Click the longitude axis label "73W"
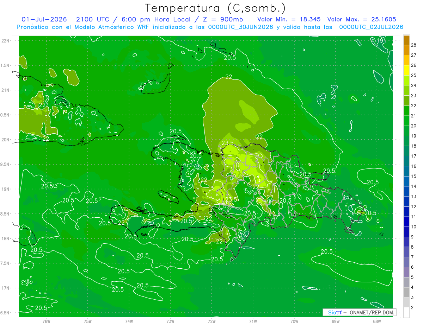This screenshot has width=423, height=326. pyautogui.click(x=170, y=321)
